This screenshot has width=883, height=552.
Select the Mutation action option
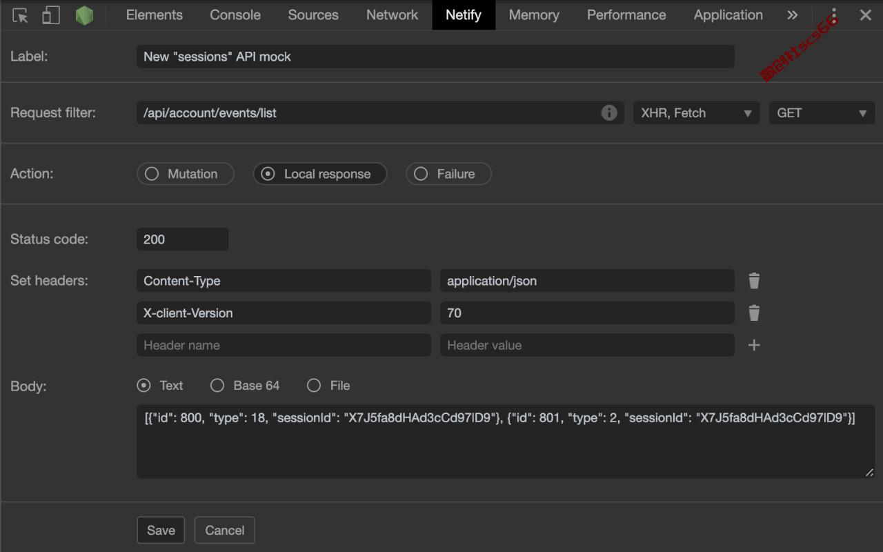186,174
